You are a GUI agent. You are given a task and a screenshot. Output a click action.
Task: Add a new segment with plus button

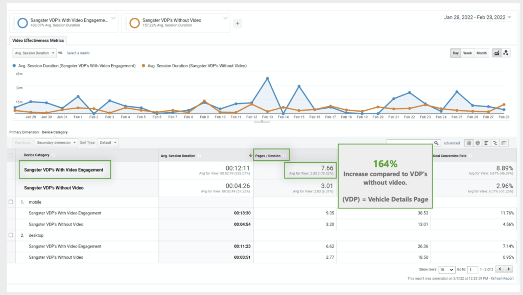(237, 23)
